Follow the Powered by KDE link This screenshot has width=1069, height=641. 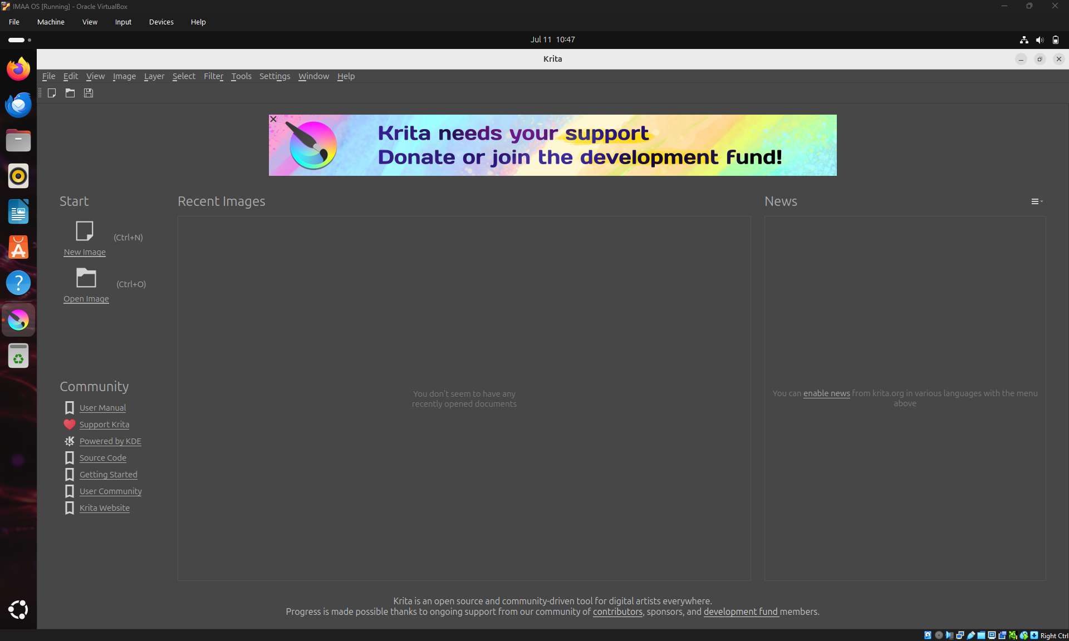(110, 441)
